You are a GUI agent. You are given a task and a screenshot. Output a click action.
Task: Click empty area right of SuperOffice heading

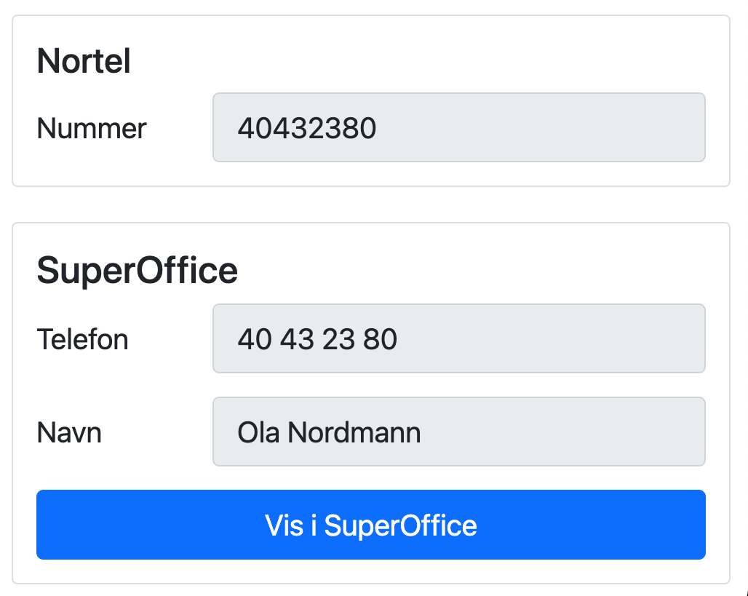point(473,271)
